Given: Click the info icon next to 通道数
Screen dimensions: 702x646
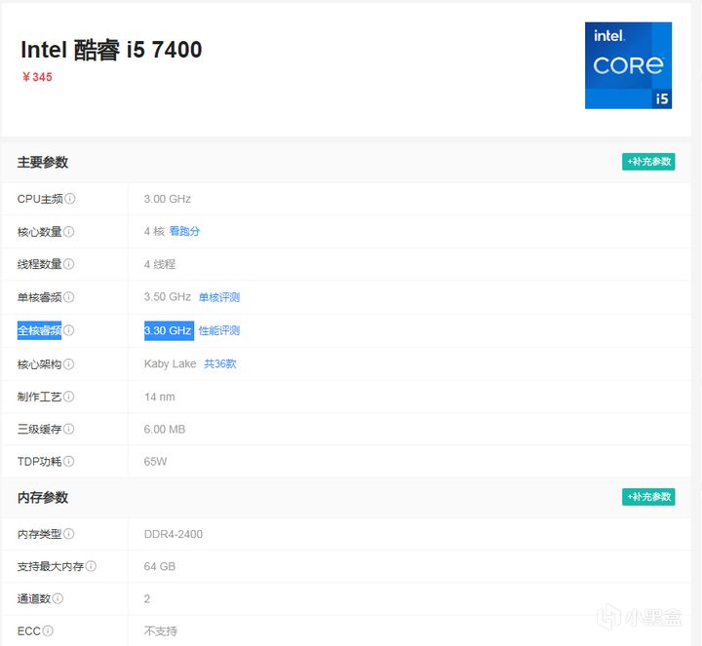Looking at the screenshot, I should 58,598.
